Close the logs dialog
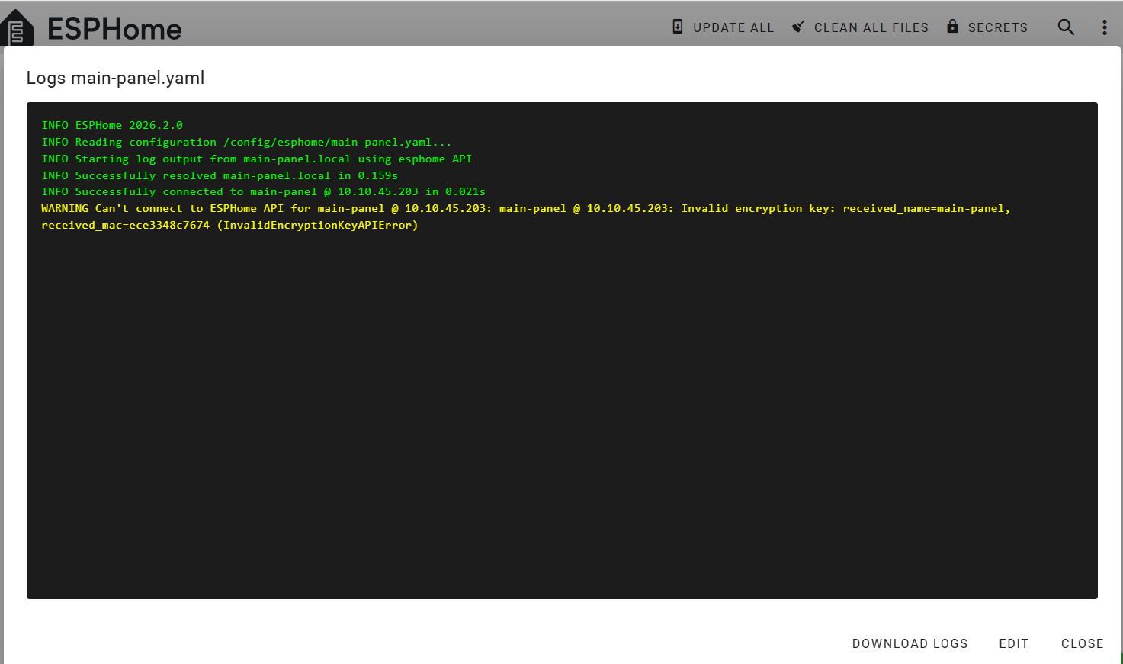Image resolution: width=1123 pixels, height=664 pixels. tap(1083, 643)
